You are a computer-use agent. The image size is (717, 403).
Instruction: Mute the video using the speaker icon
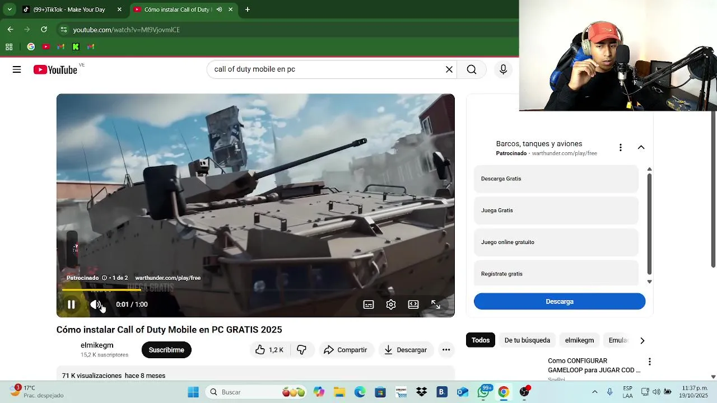point(95,304)
